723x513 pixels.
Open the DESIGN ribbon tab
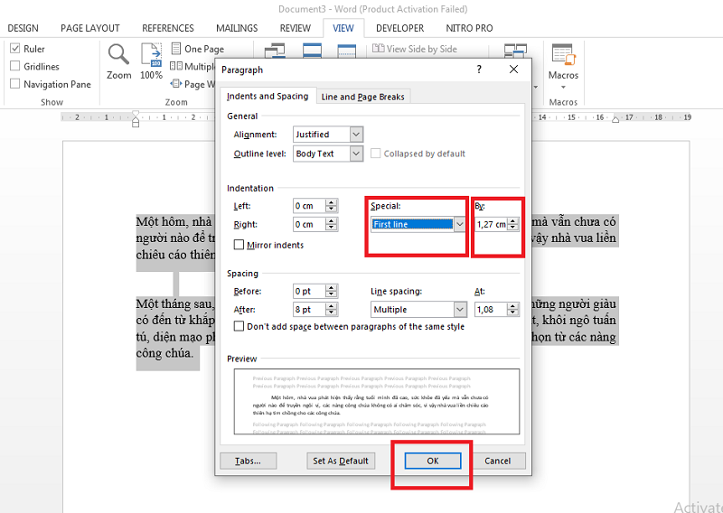tap(23, 28)
